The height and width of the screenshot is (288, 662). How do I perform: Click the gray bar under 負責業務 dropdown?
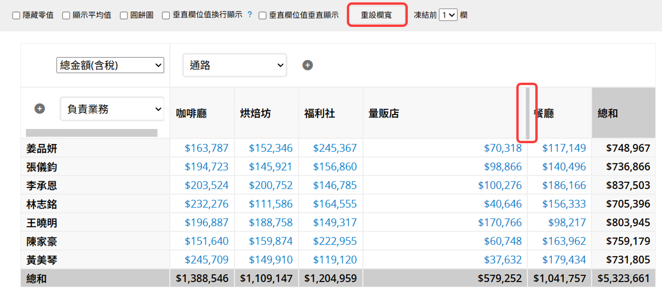coord(91,133)
